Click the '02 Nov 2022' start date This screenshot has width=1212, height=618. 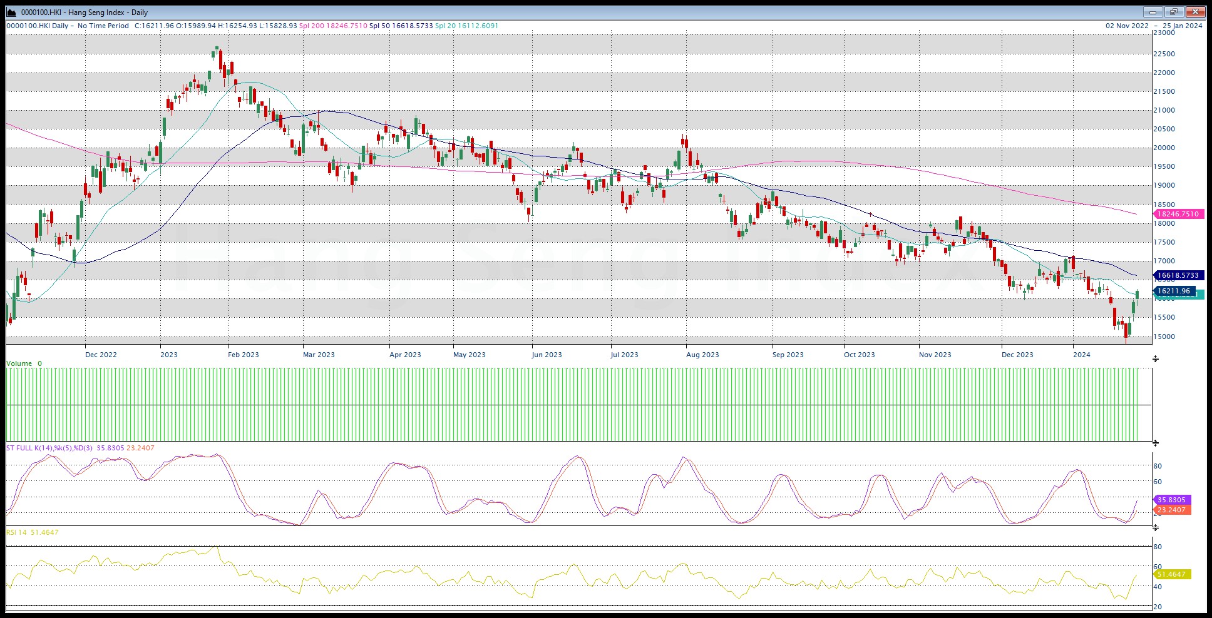1127,26
